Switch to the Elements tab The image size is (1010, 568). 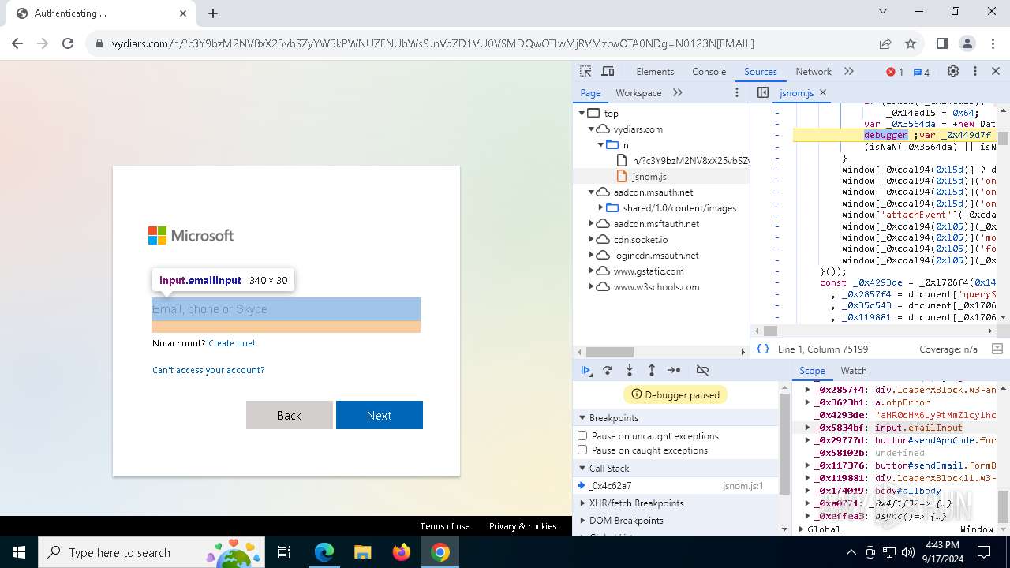(x=655, y=72)
